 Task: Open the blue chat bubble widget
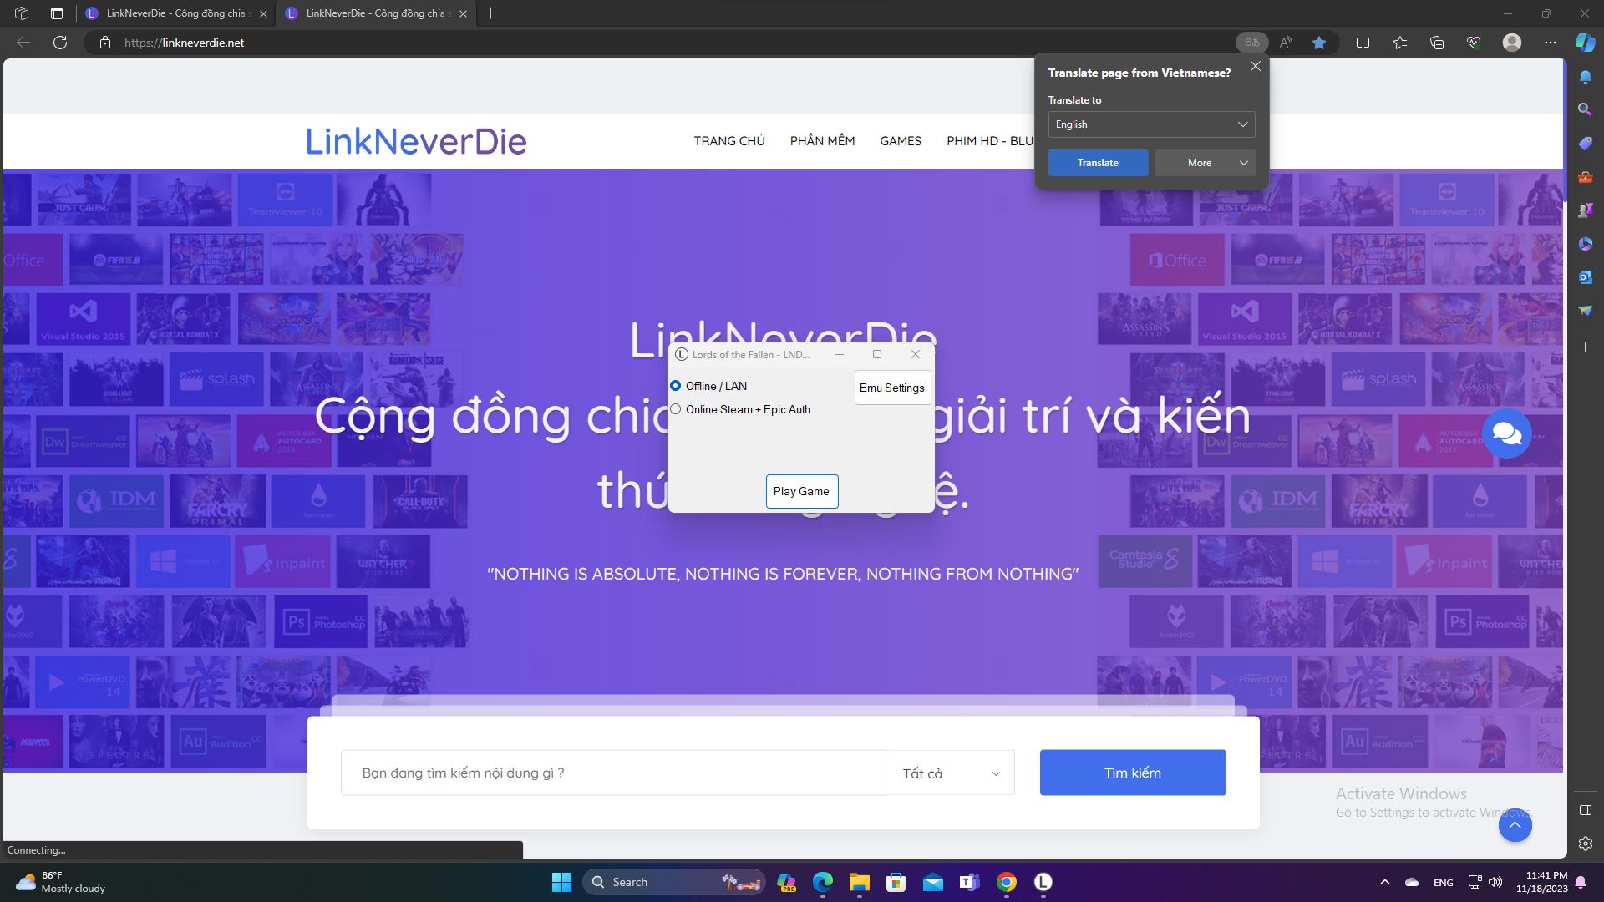(1506, 433)
